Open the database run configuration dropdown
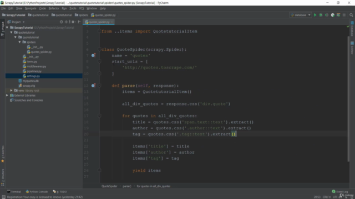This screenshot has width=355, height=199. 301,15
